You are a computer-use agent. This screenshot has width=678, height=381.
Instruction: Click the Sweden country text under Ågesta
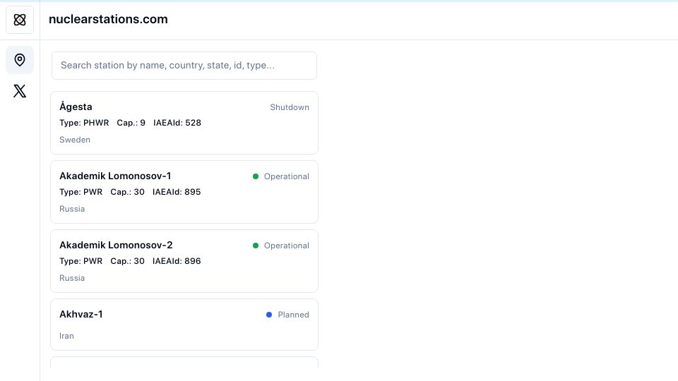click(x=75, y=140)
